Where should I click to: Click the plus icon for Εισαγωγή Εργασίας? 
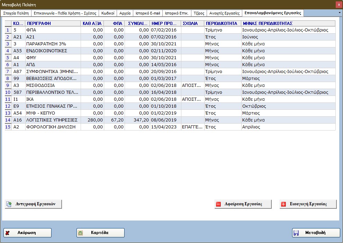point(283,204)
